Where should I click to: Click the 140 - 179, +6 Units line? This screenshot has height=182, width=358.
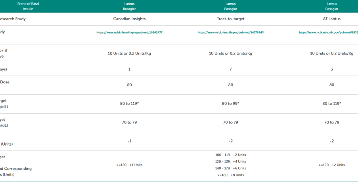(x=230, y=168)
